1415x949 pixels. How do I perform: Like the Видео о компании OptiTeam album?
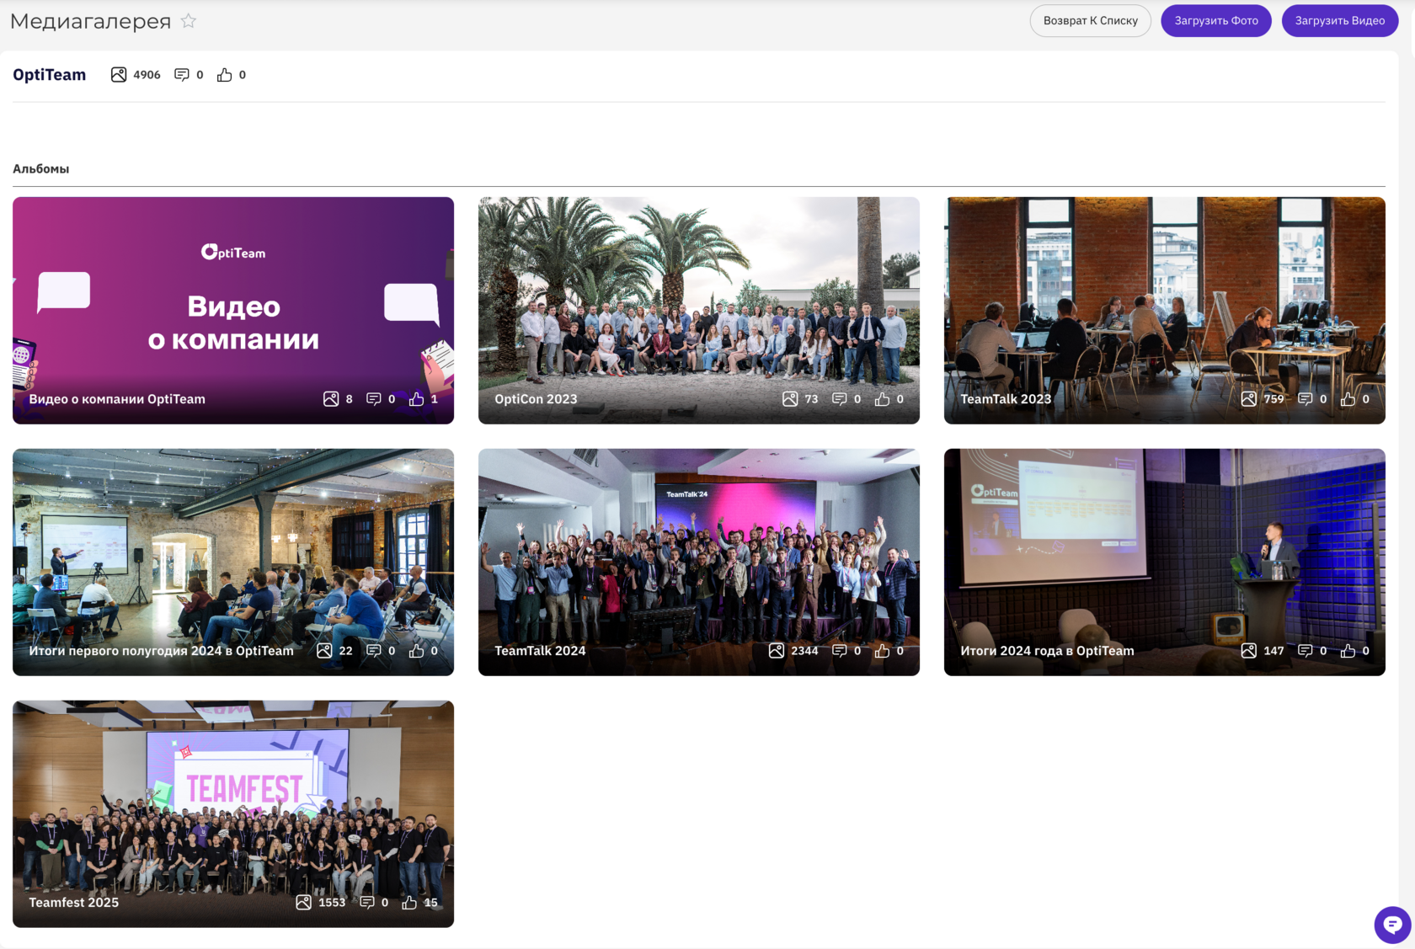click(x=416, y=399)
